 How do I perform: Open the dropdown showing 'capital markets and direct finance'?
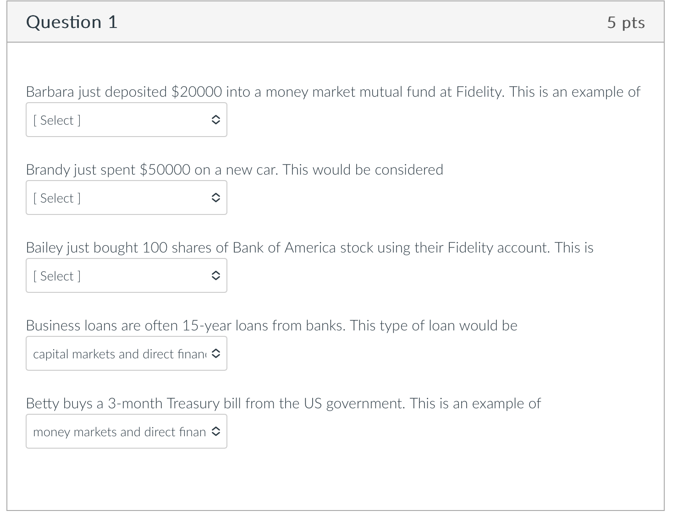126,353
